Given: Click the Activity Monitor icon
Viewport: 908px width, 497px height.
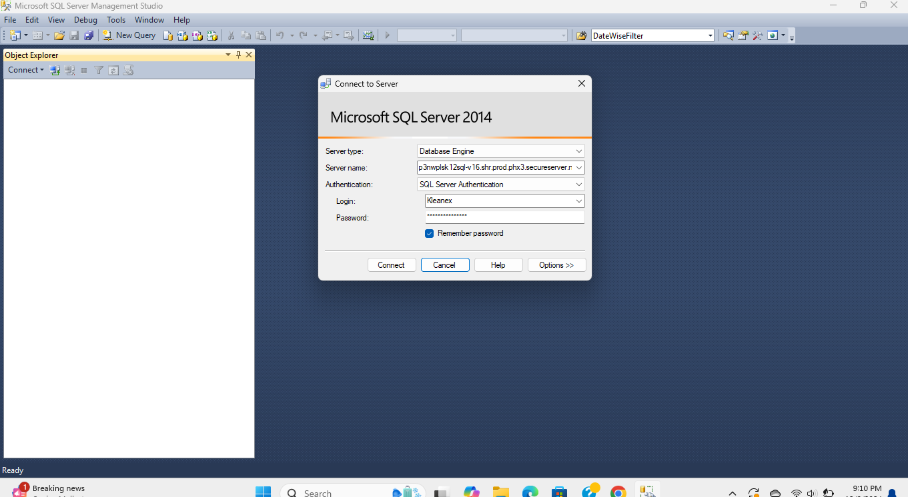Looking at the screenshot, I should point(368,35).
